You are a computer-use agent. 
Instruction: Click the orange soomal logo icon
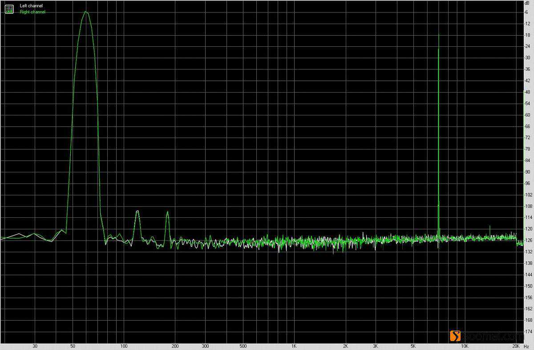[x=454, y=336]
